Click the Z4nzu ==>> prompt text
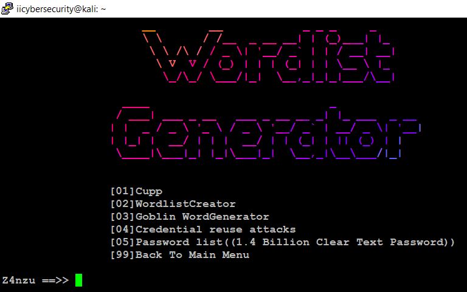 tap(35, 280)
